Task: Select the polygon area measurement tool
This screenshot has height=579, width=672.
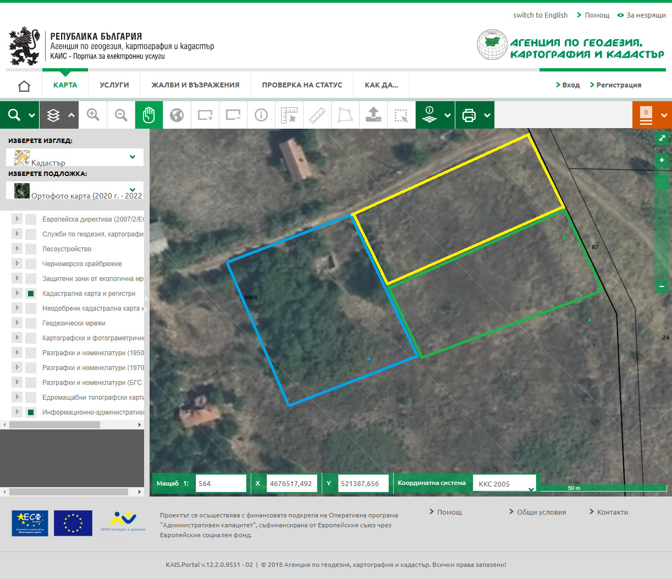Action: point(345,115)
